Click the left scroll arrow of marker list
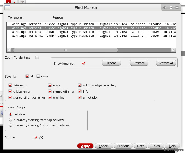Screen dimensions: 185x153 (x=9, y=50)
